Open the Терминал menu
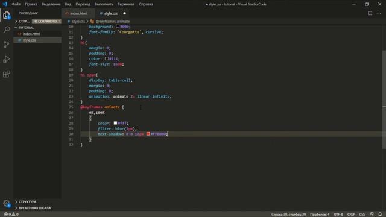Image resolution: width=386 pixels, height=217 pixels. [x=126, y=4]
